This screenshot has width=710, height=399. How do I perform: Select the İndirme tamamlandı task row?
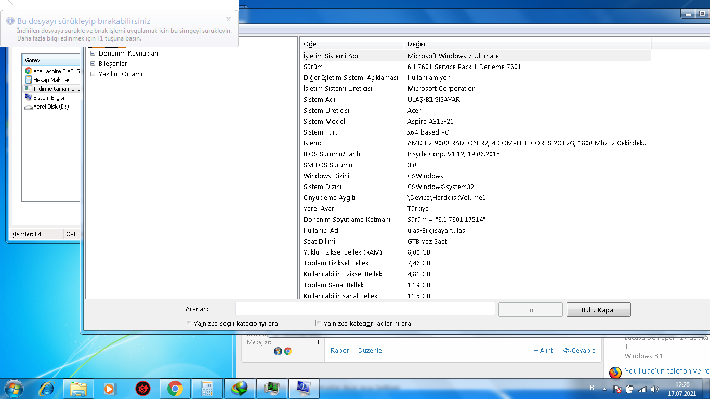coord(52,89)
